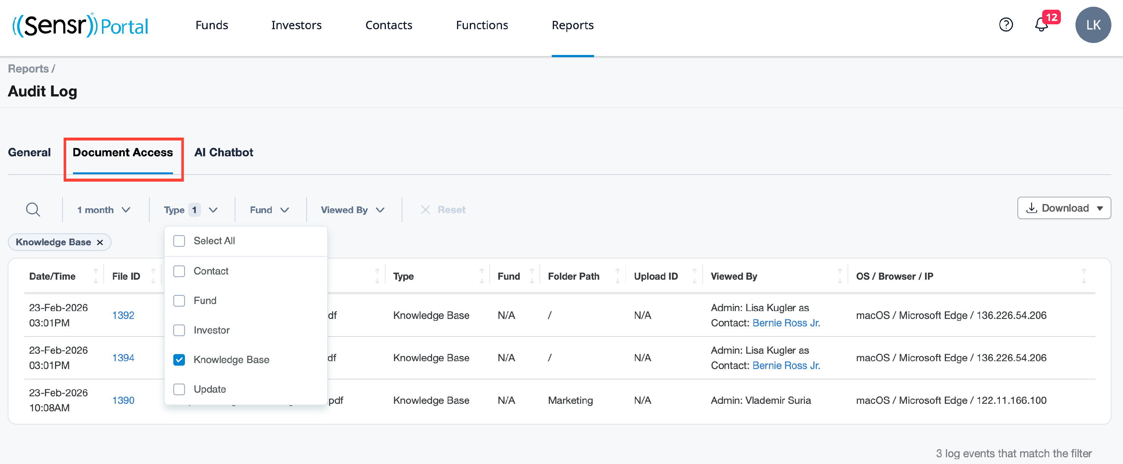Sort by the Viewed By column arrows
Image resolution: width=1123 pixels, height=464 pixels.
tap(839, 276)
